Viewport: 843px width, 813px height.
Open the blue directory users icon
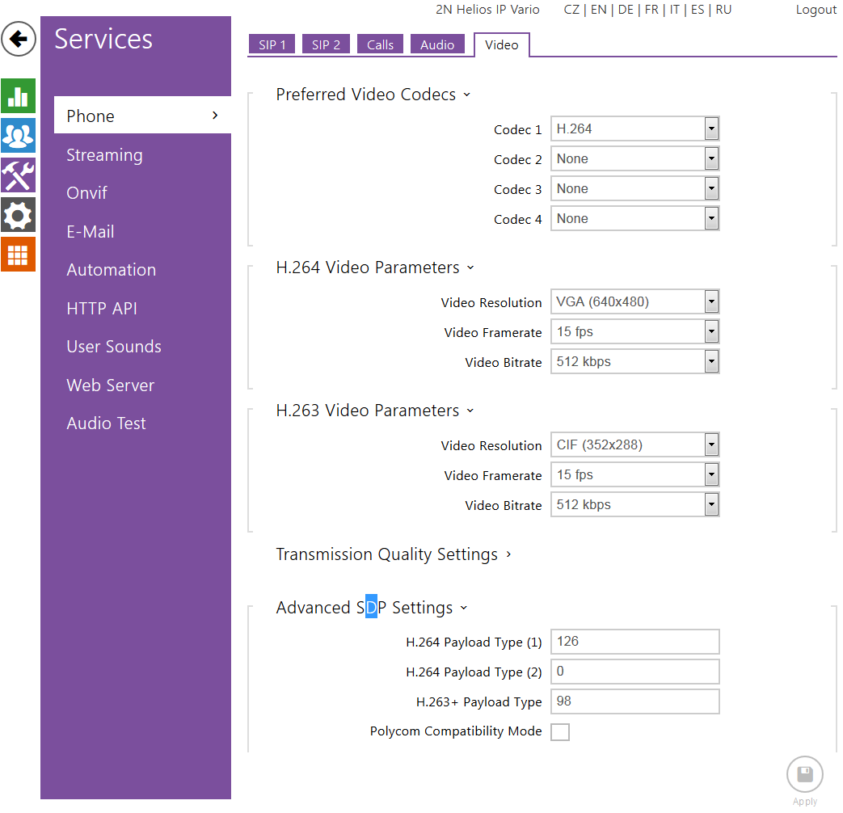(18, 136)
